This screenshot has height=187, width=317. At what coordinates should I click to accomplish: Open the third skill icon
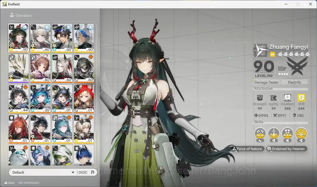[x=287, y=133]
